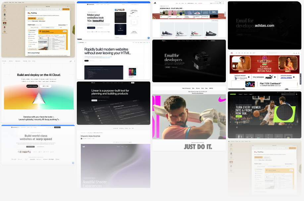Image resolution: width=304 pixels, height=201 pixels.
Task: Open the Logitech front row fan thumbnail
Action: (x=264, y=115)
